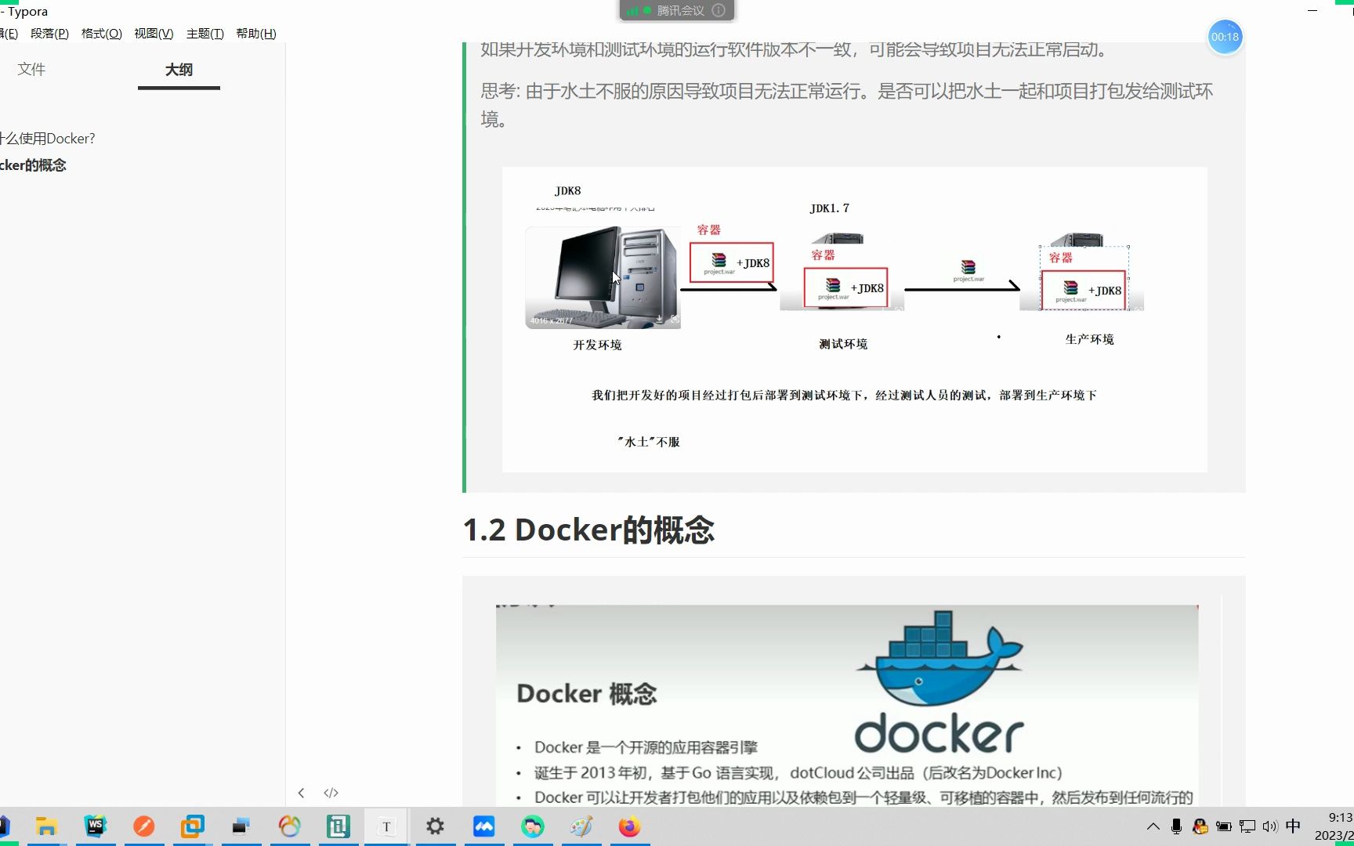This screenshot has height=846, width=1354.
Task: Open VMware Workstation from the taskbar
Action: (192, 826)
